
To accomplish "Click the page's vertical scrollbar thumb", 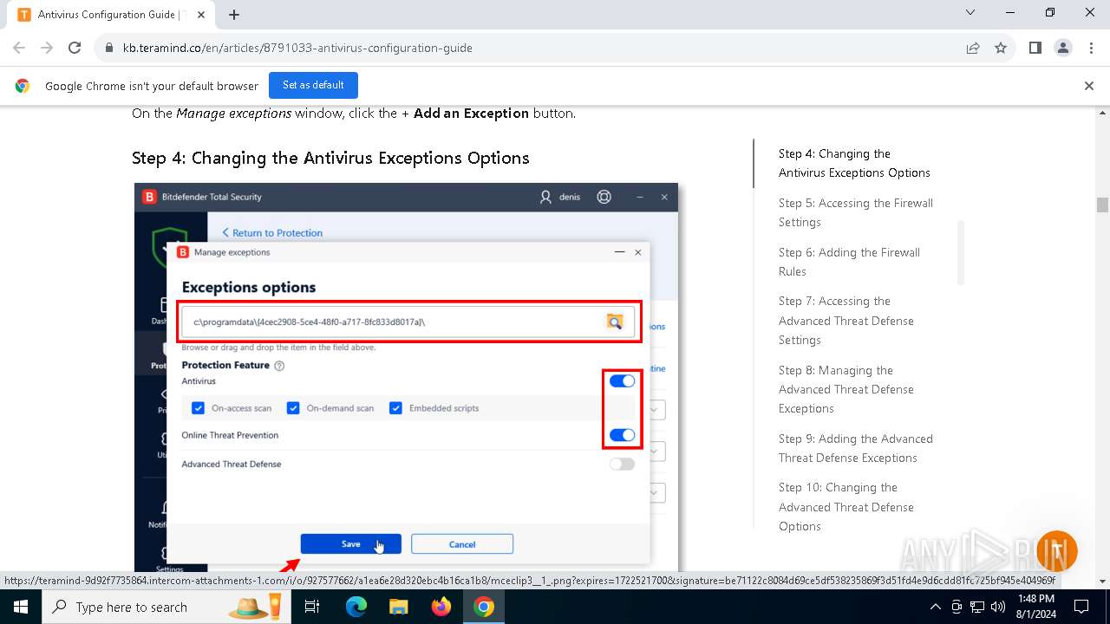I will (x=1102, y=205).
